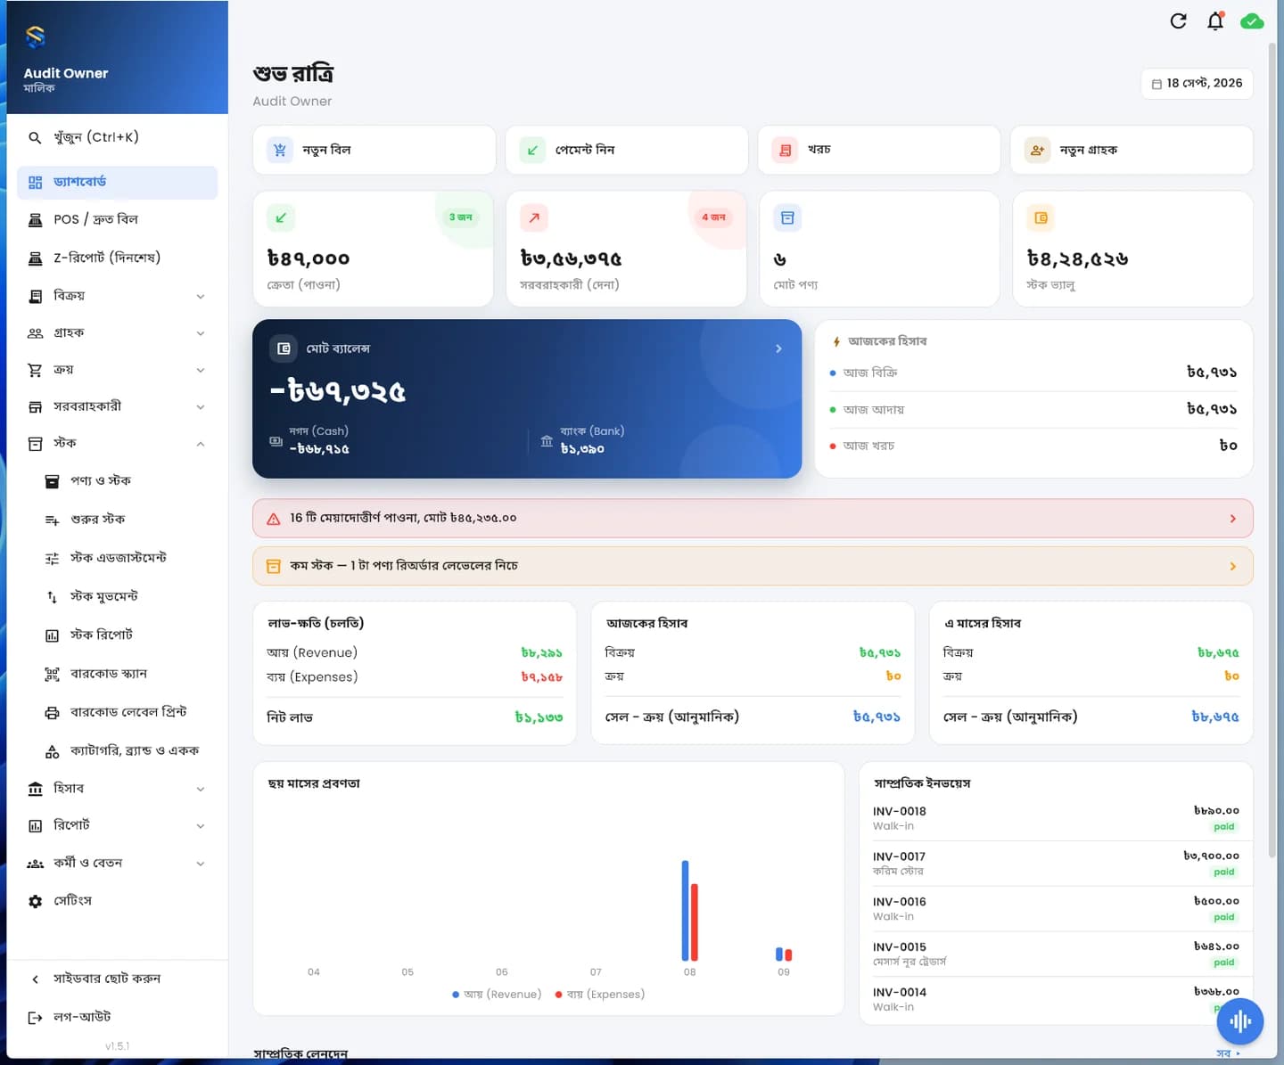Click the settings gear icon in sidebar
Screen dimensions: 1284x1065
35,901
